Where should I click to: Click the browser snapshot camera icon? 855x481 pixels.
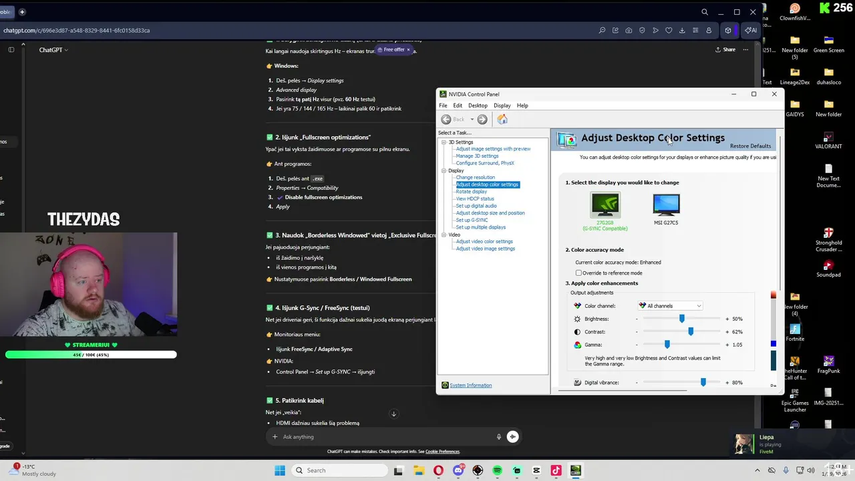pyautogui.click(x=629, y=30)
